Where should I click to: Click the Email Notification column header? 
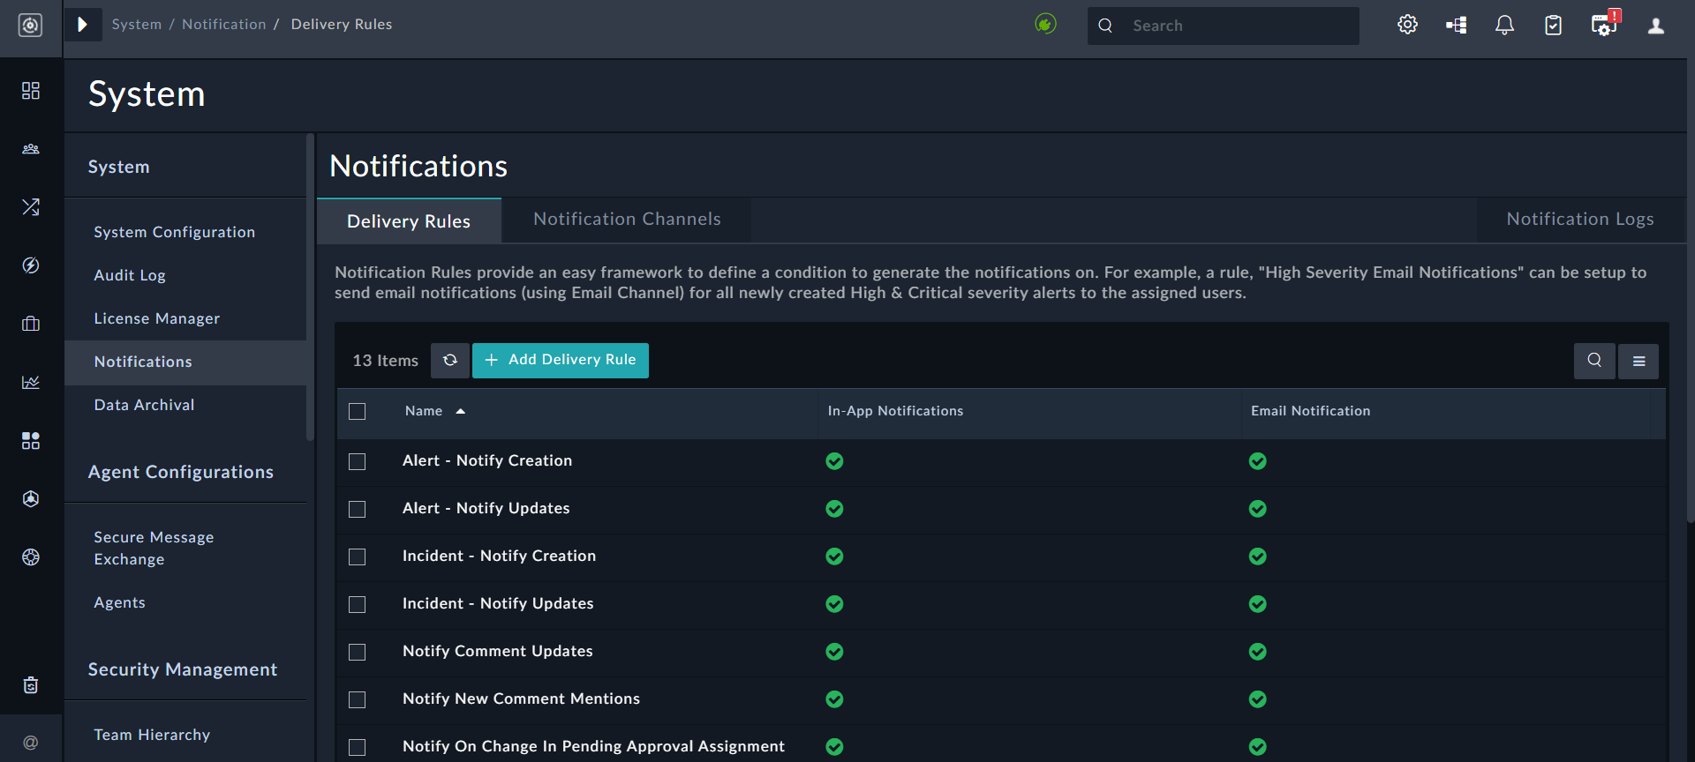(x=1311, y=411)
